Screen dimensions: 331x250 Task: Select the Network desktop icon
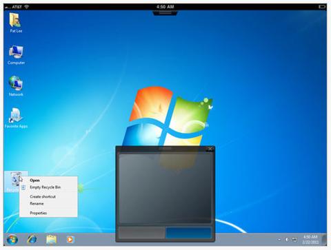click(x=16, y=86)
